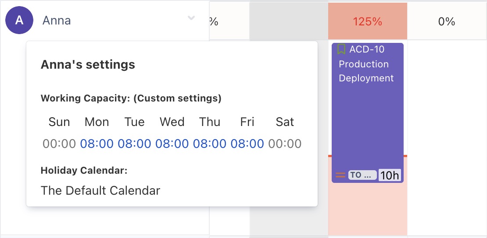
Task: Click Saturday's 00:00 capacity value
Action: 285,143
